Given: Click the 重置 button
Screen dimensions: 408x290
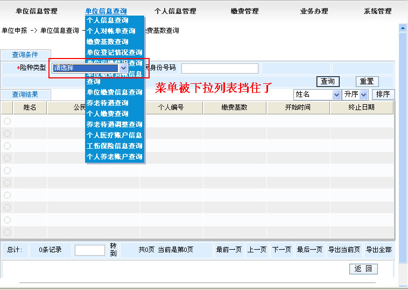Looking at the screenshot, I should (x=367, y=82).
